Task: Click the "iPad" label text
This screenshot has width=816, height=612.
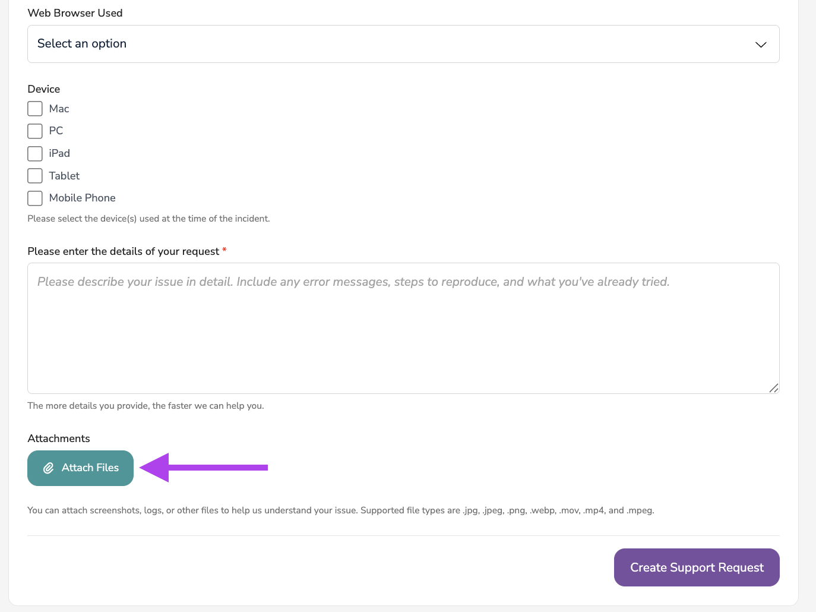Action: pos(59,153)
